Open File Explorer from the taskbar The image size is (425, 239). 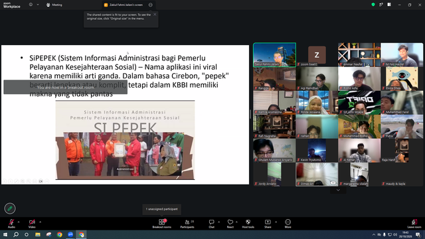(x=38, y=234)
